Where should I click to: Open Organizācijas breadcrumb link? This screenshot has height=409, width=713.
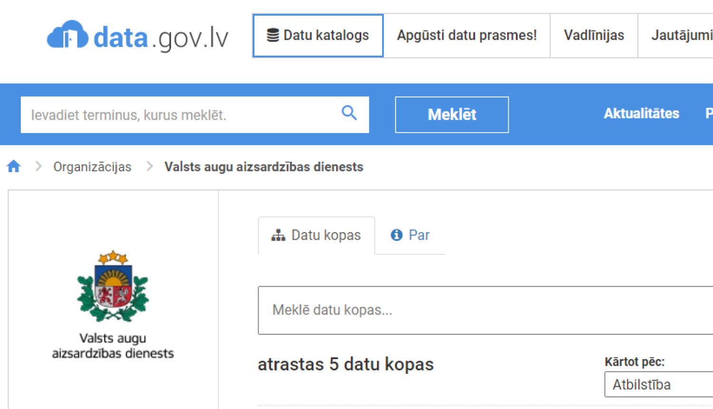tap(92, 167)
